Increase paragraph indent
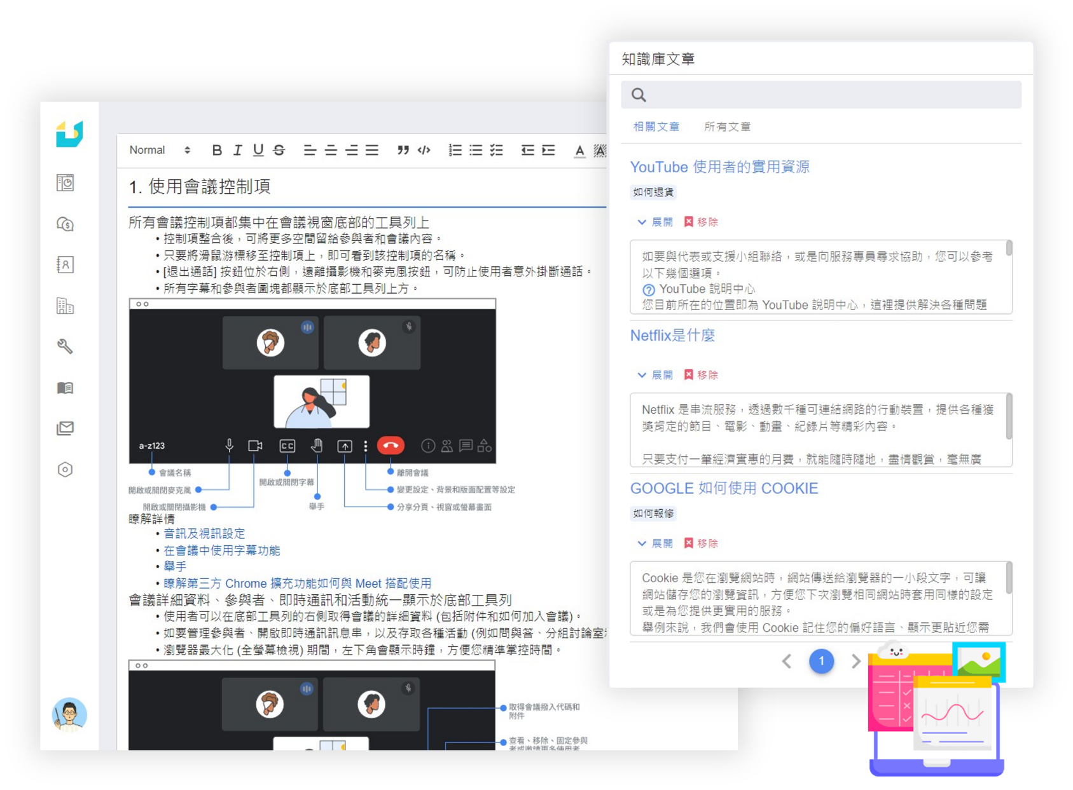 coord(548,150)
